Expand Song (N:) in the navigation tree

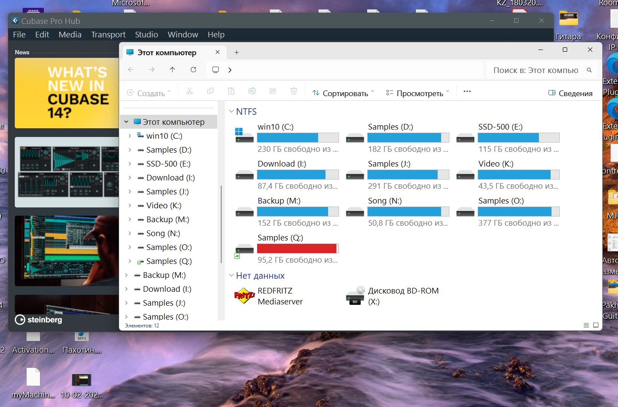click(x=130, y=233)
